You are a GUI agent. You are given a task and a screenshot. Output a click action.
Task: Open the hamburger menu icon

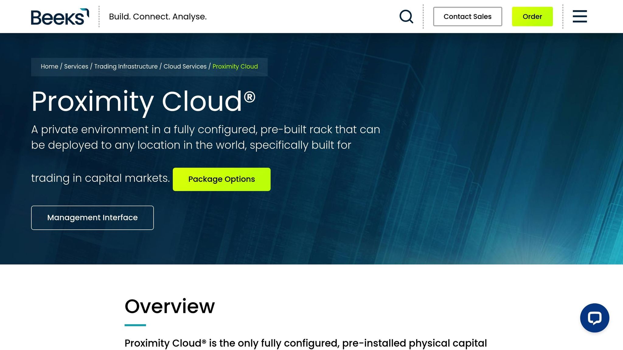coord(580,16)
